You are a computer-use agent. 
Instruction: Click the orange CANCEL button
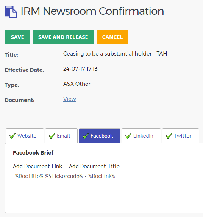[112, 37]
